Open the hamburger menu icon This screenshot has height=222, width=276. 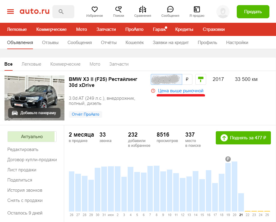pyautogui.click(x=10, y=12)
